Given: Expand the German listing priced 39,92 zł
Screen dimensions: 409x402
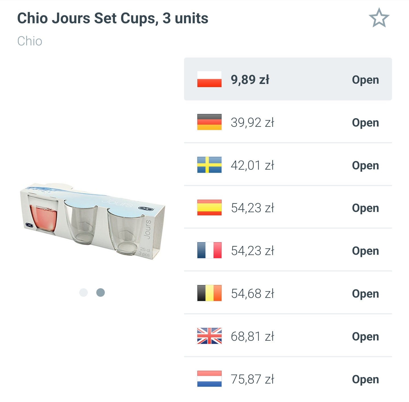Looking at the screenshot, I should (365, 123).
